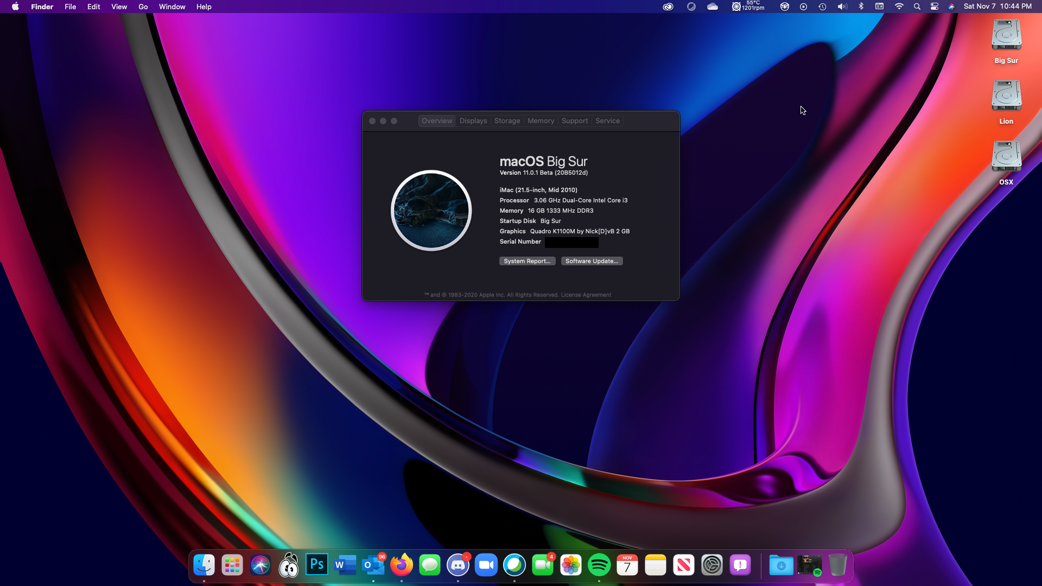This screenshot has width=1042, height=586.
Task: Open the Big Sur drive on desktop
Action: pyautogui.click(x=1006, y=35)
